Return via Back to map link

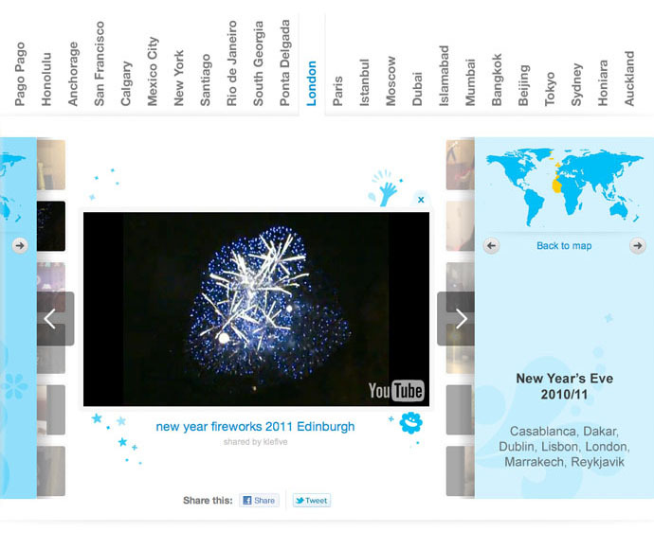[x=564, y=246]
